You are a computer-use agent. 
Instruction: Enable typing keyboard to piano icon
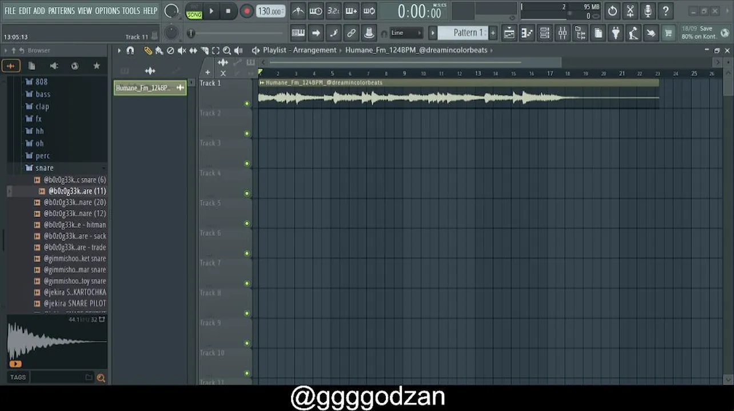pyautogui.click(x=298, y=33)
